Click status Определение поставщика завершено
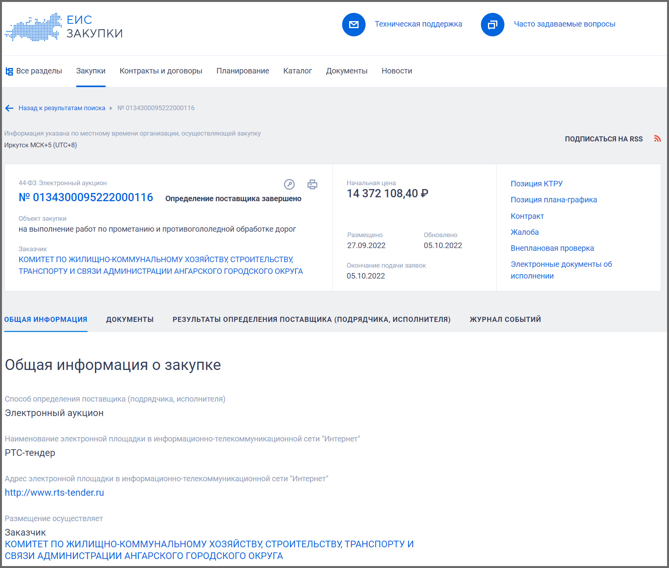This screenshot has width=669, height=568. [233, 198]
